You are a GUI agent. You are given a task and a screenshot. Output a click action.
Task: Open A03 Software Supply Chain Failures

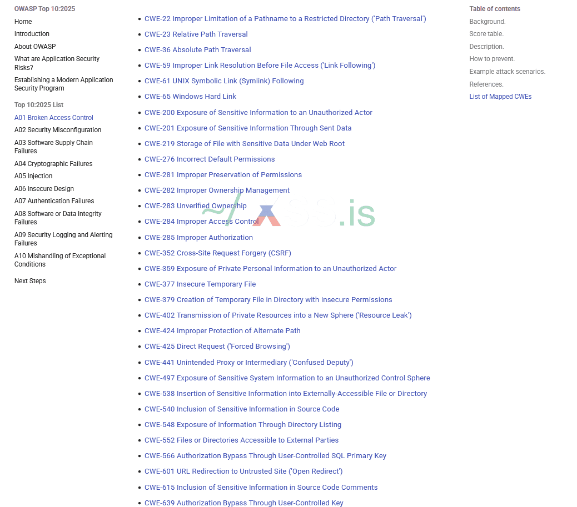[x=53, y=147]
